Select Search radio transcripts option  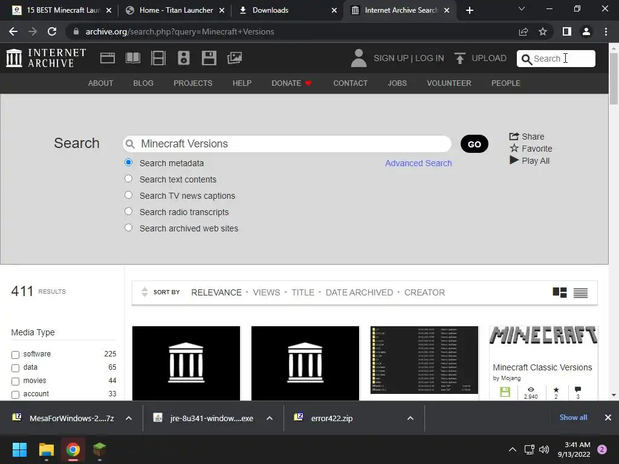click(128, 211)
